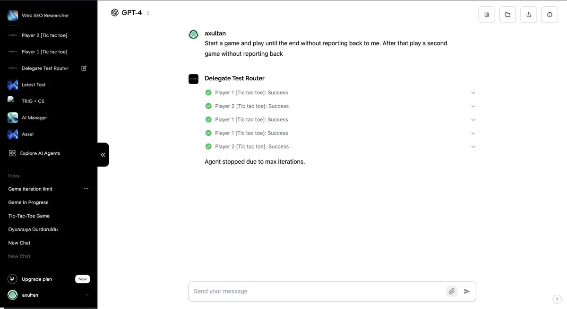The image size is (567, 309).
Task: Open Oyuncuya Durduruldu chat
Action: tap(33, 229)
